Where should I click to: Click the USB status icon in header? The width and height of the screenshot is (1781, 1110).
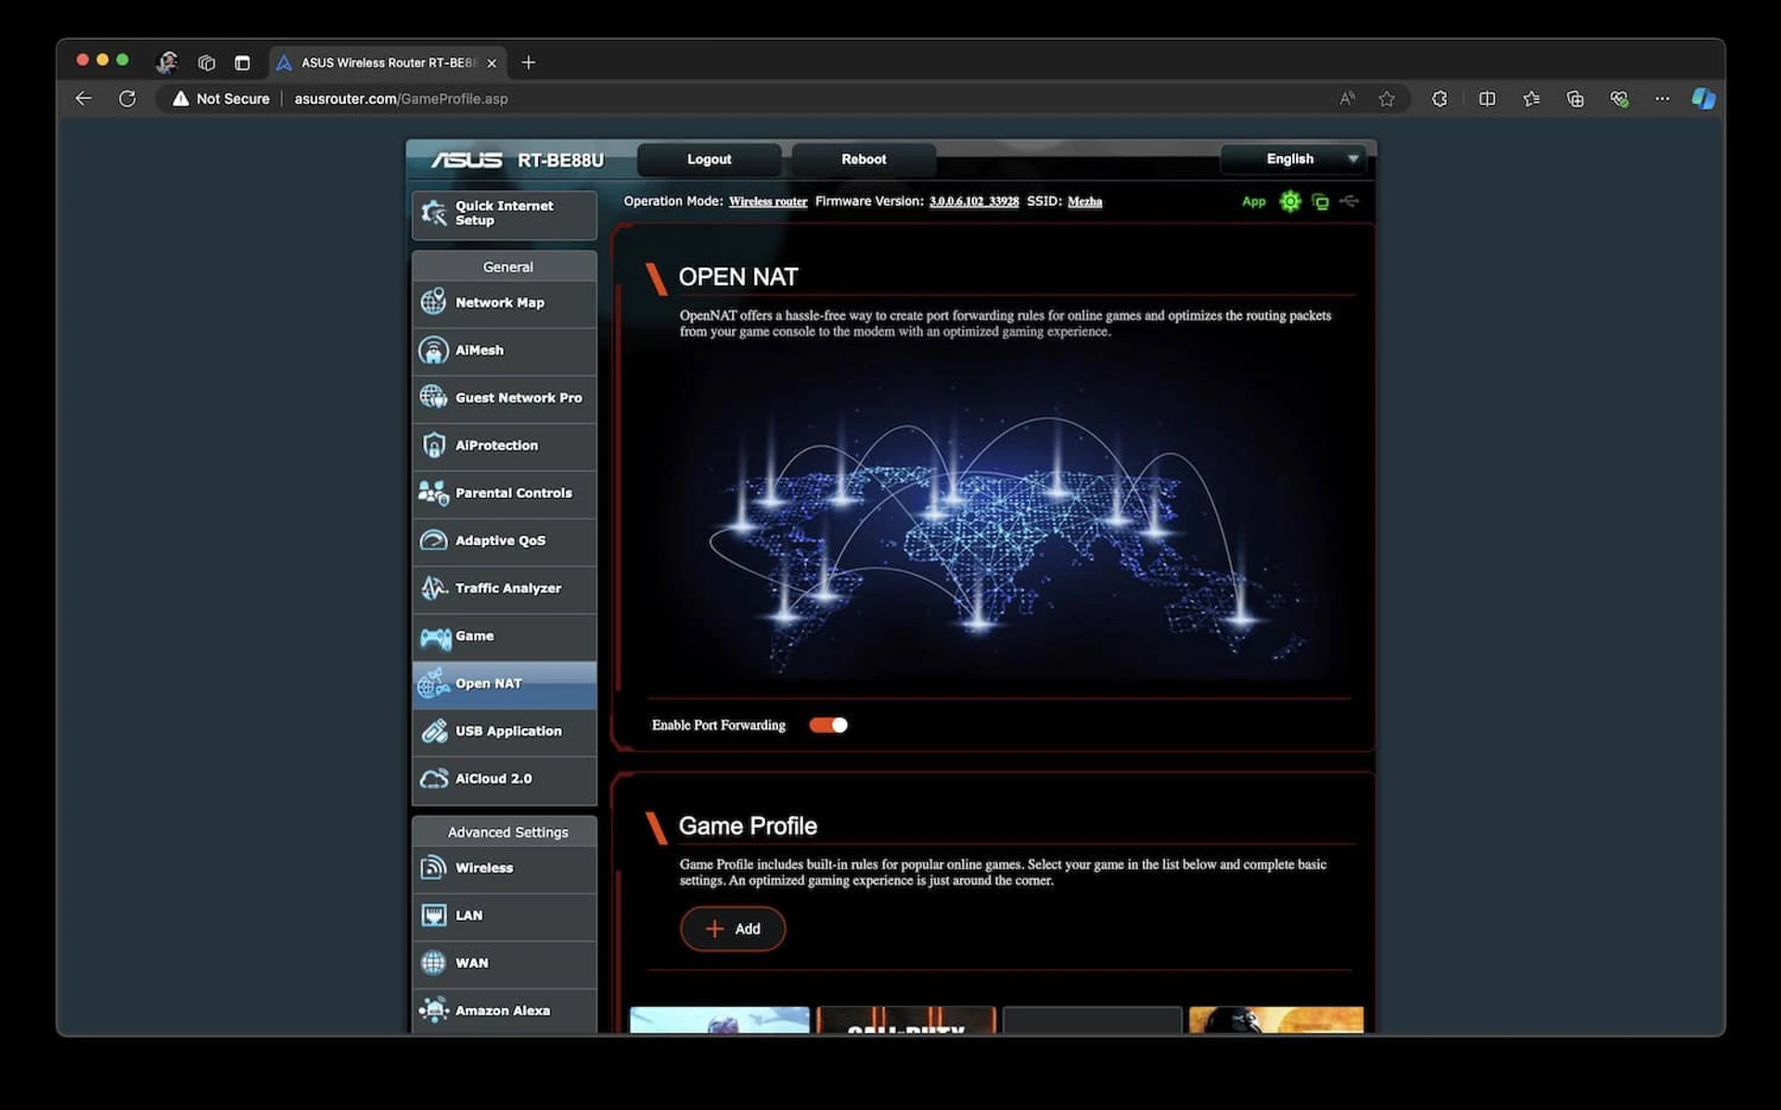tap(1350, 201)
